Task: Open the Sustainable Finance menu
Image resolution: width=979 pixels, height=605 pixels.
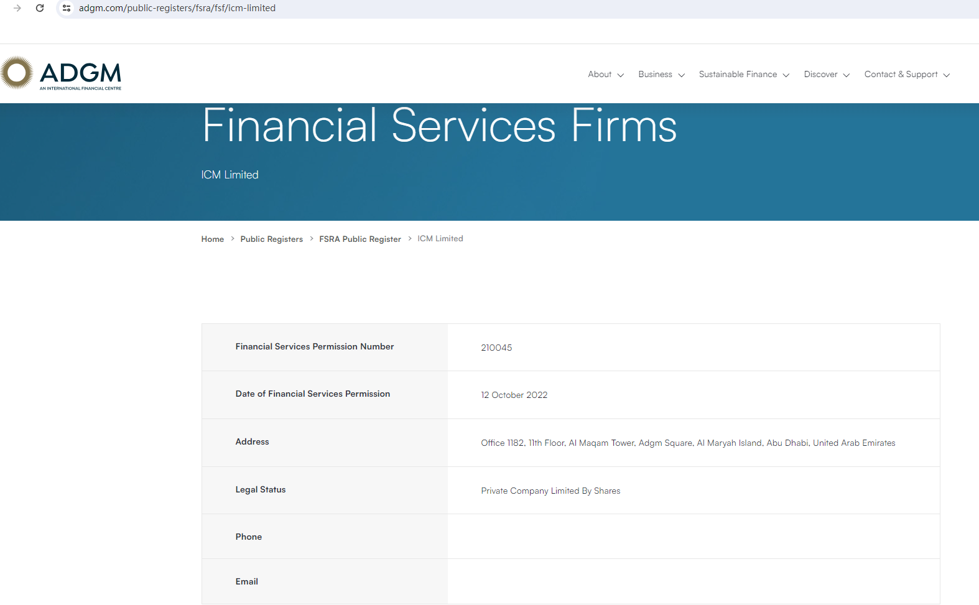Action: [738, 75]
